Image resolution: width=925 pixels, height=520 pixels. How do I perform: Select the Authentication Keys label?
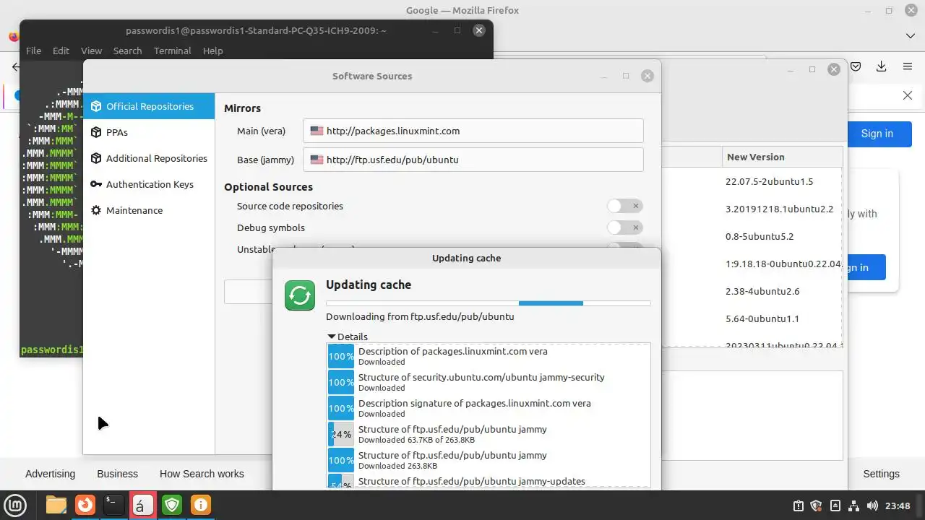[150, 184]
